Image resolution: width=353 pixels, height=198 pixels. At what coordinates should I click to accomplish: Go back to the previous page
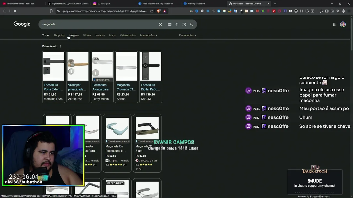click(4, 11)
